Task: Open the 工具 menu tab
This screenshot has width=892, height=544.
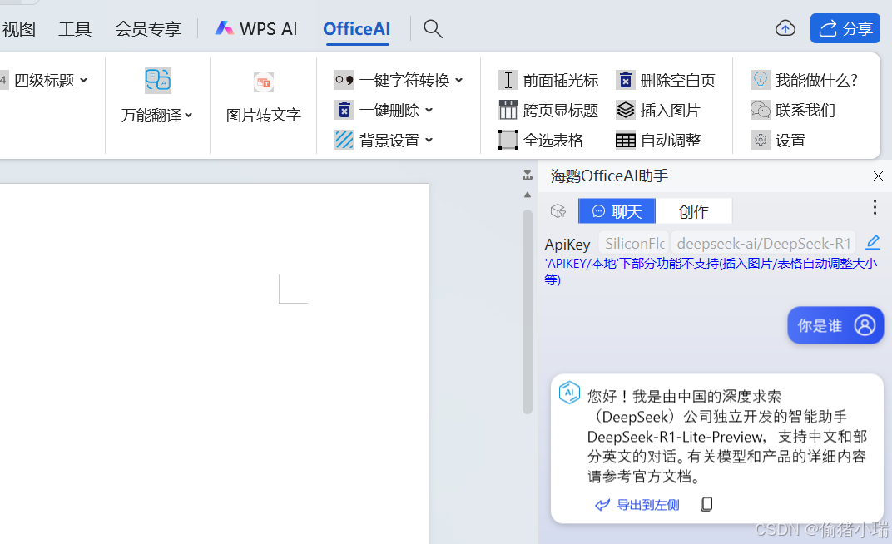Action: (75, 28)
